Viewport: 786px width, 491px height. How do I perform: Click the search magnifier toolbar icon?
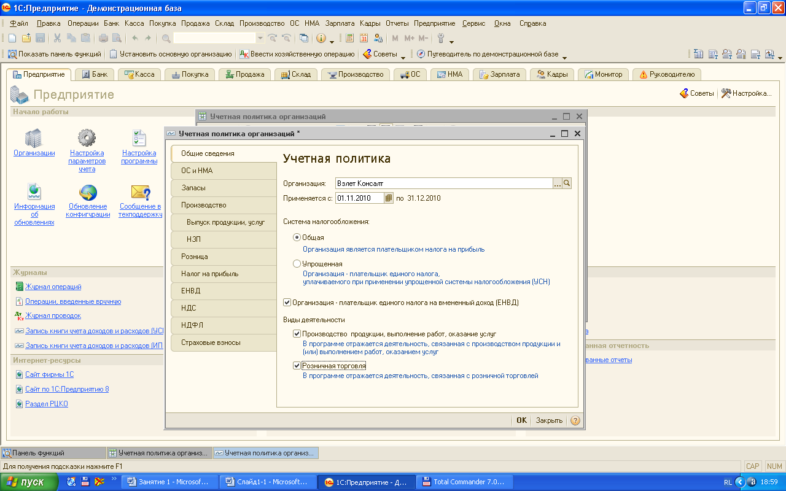(x=166, y=38)
